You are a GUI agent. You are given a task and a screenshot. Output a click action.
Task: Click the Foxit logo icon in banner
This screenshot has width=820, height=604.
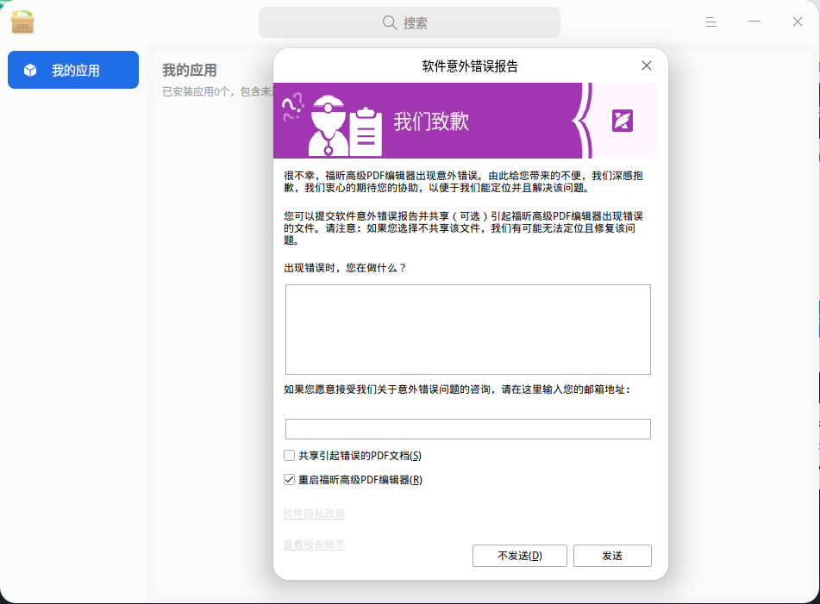(623, 121)
